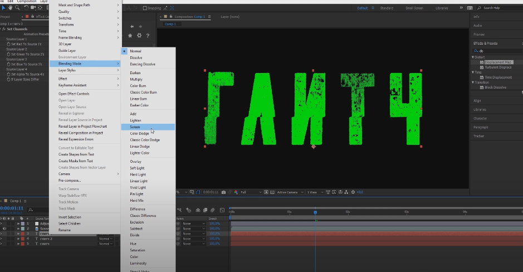The width and height of the screenshot is (523, 272).
Task: Toggle lock on Effect Controls panel
Action: [x=32, y=16]
